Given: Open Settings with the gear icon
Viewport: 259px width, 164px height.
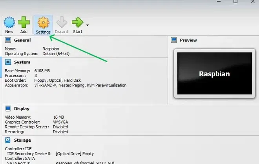Looking at the screenshot, I should (43, 23).
